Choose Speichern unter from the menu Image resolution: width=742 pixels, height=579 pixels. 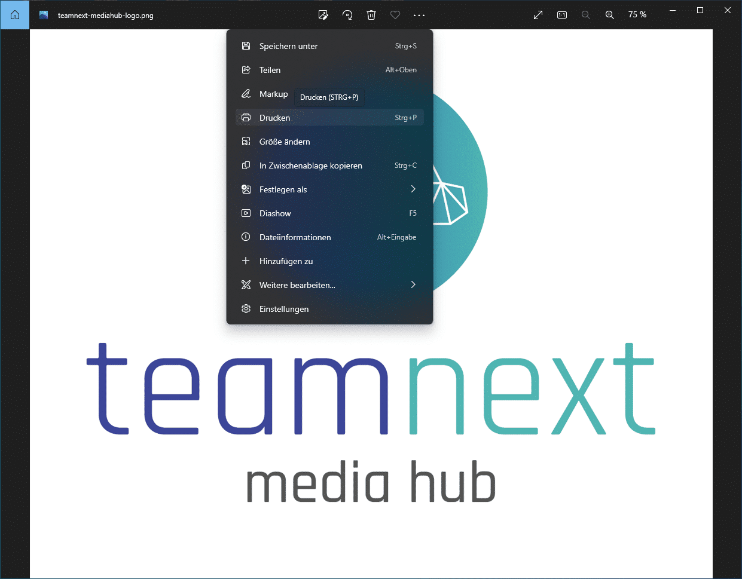[x=329, y=46]
